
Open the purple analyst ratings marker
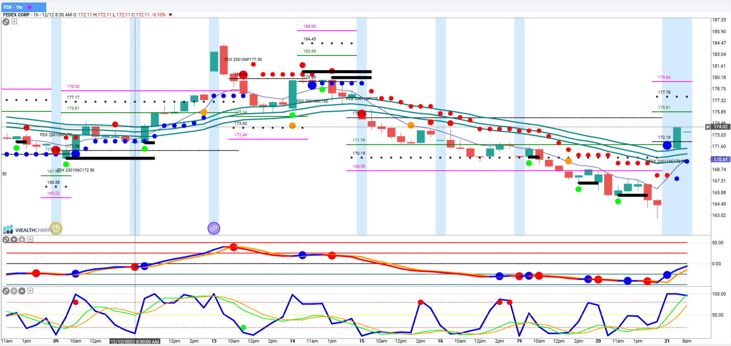[x=214, y=228]
